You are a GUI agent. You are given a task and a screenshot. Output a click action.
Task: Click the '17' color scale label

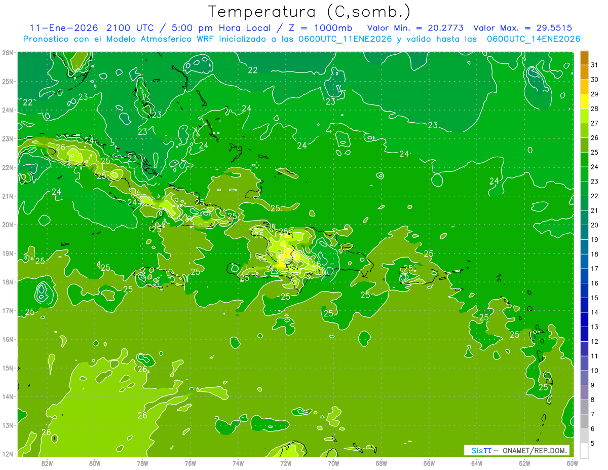pyautogui.click(x=595, y=269)
